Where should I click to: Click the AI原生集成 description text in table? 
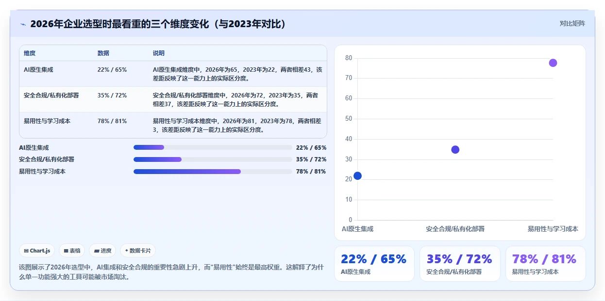tap(237, 74)
